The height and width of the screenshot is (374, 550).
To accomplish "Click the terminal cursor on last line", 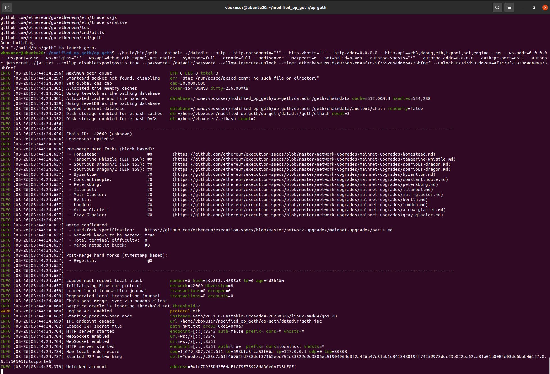I will pyautogui.click(x=2, y=371).
